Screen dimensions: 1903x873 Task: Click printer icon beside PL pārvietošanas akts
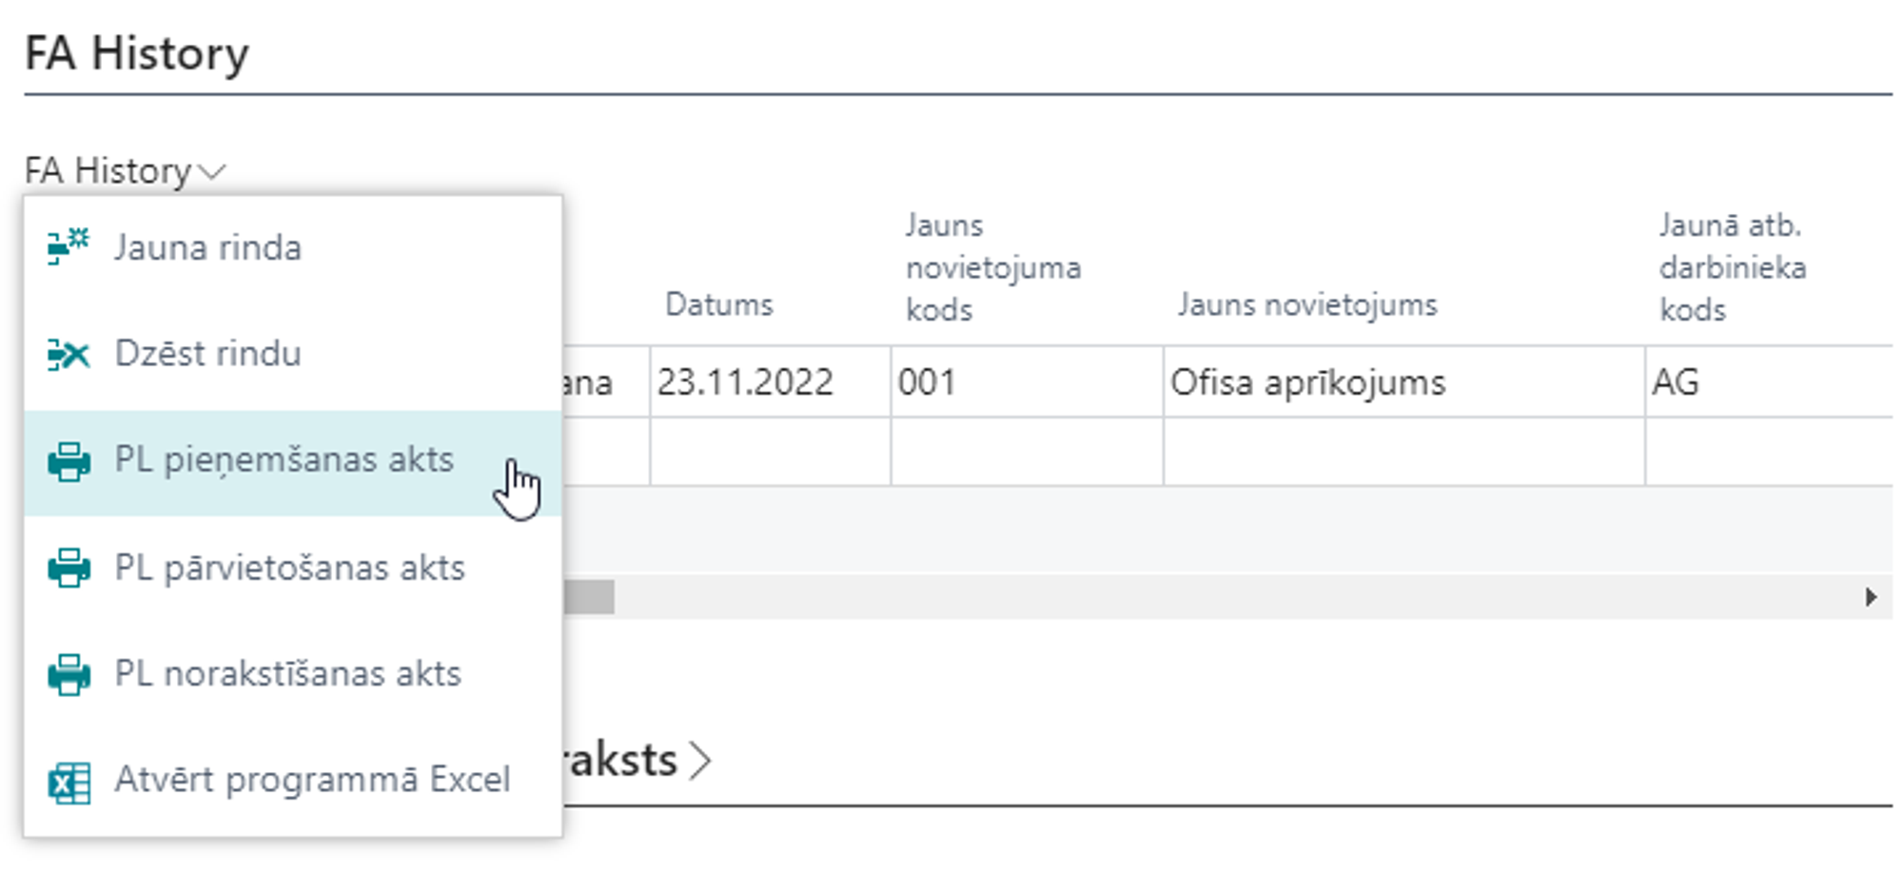tap(69, 569)
